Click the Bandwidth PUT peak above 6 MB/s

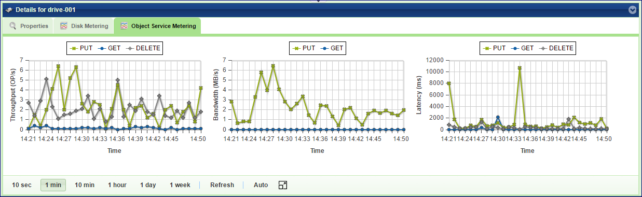point(273,66)
